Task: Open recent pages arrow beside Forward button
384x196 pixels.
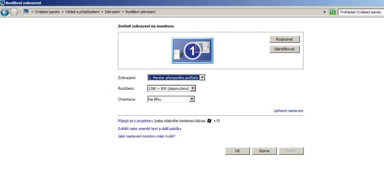Action: (20, 12)
